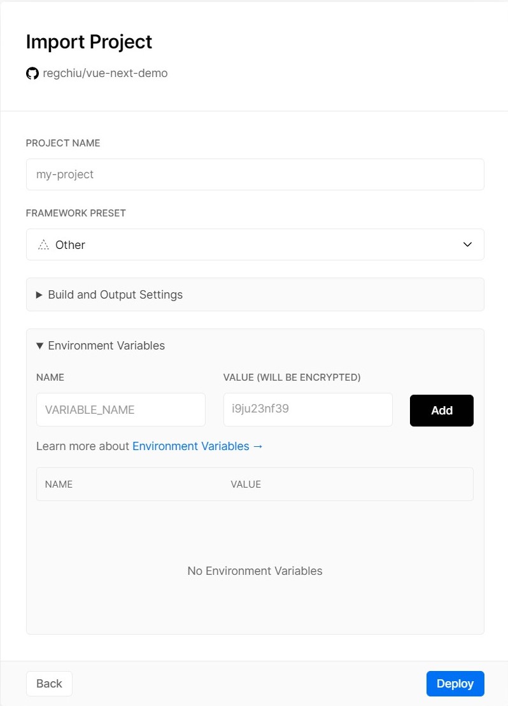Click the blue Deploy button
Viewport: 508px width, 706px height.
click(x=455, y=684)
